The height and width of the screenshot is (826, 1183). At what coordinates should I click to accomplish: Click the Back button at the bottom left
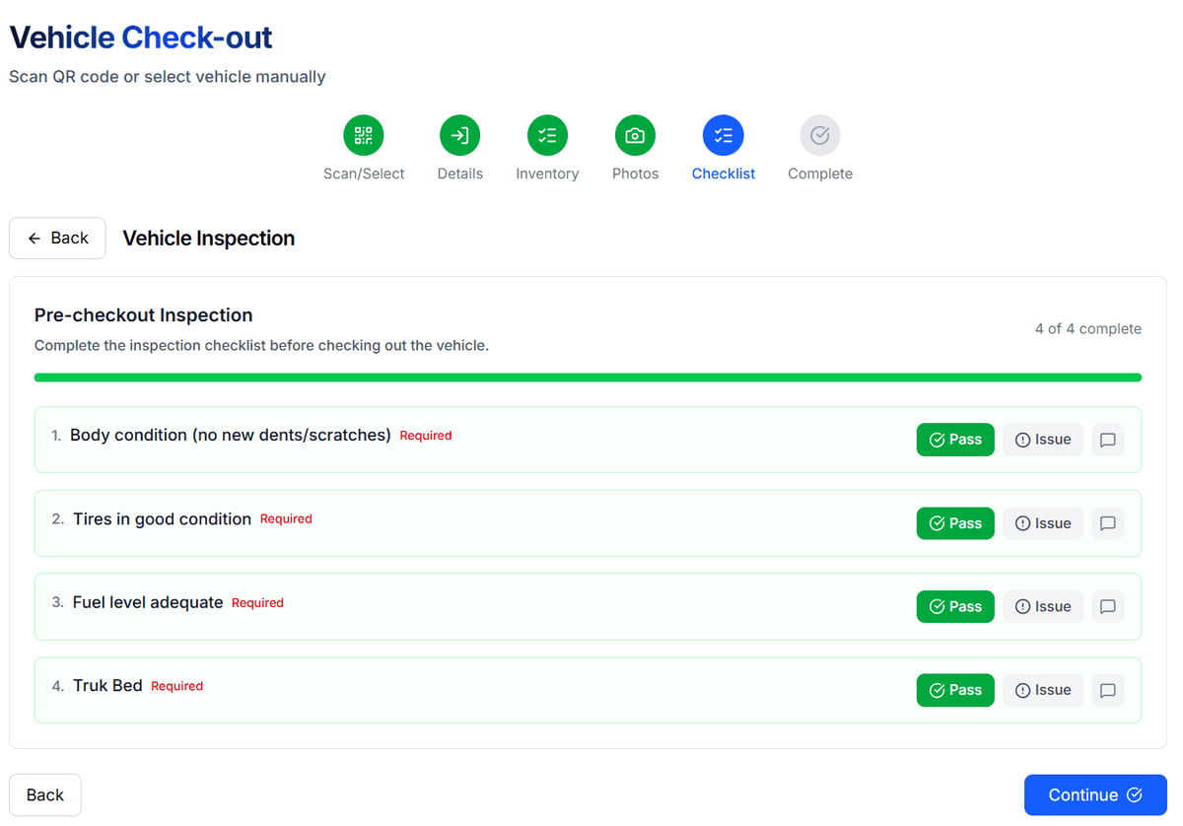pyautogui.click(x=44, y=794)
